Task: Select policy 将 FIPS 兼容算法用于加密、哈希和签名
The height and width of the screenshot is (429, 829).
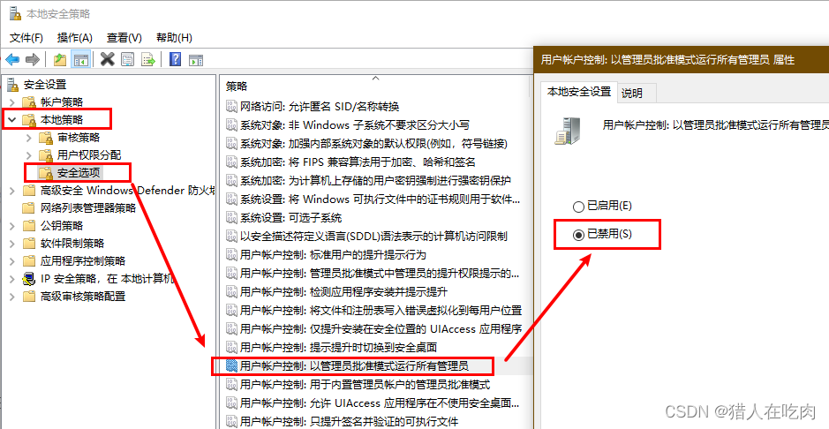Action: pos(358,162)
